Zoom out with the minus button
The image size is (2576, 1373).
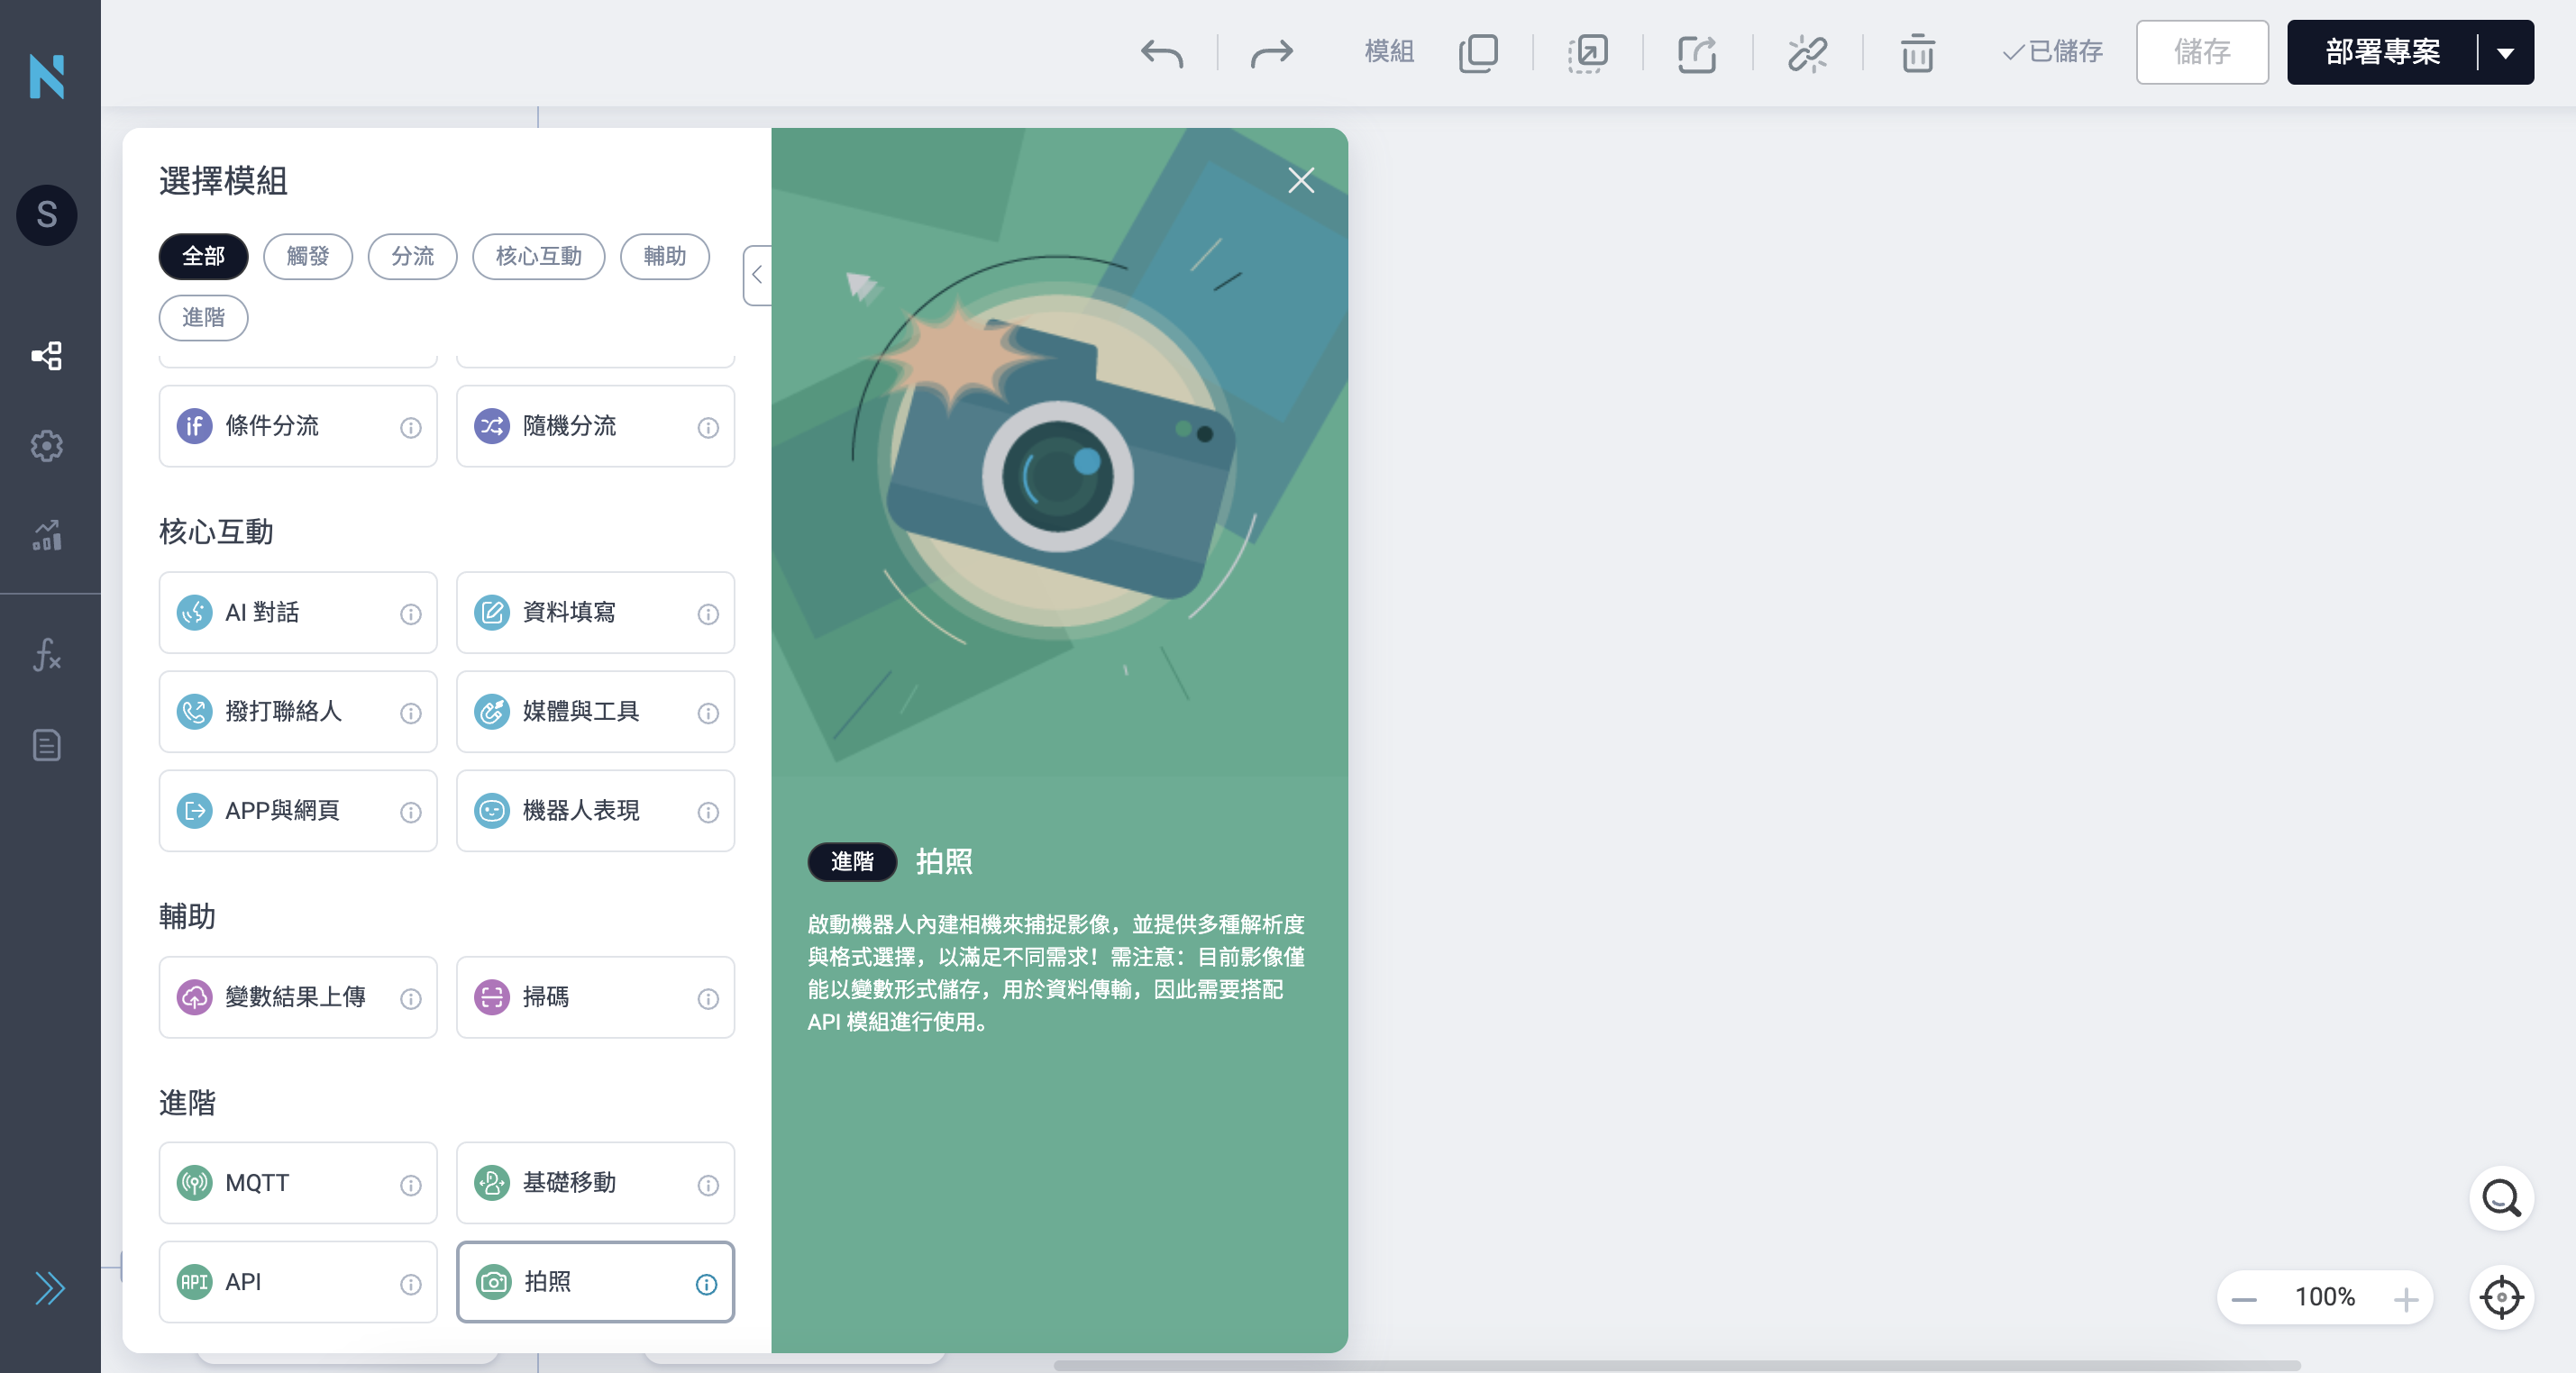click(x=2244, y=1299)
